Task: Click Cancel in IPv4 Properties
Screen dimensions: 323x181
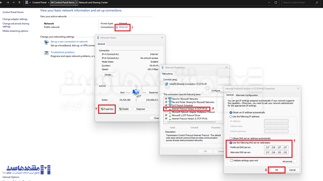Action: 292,170
